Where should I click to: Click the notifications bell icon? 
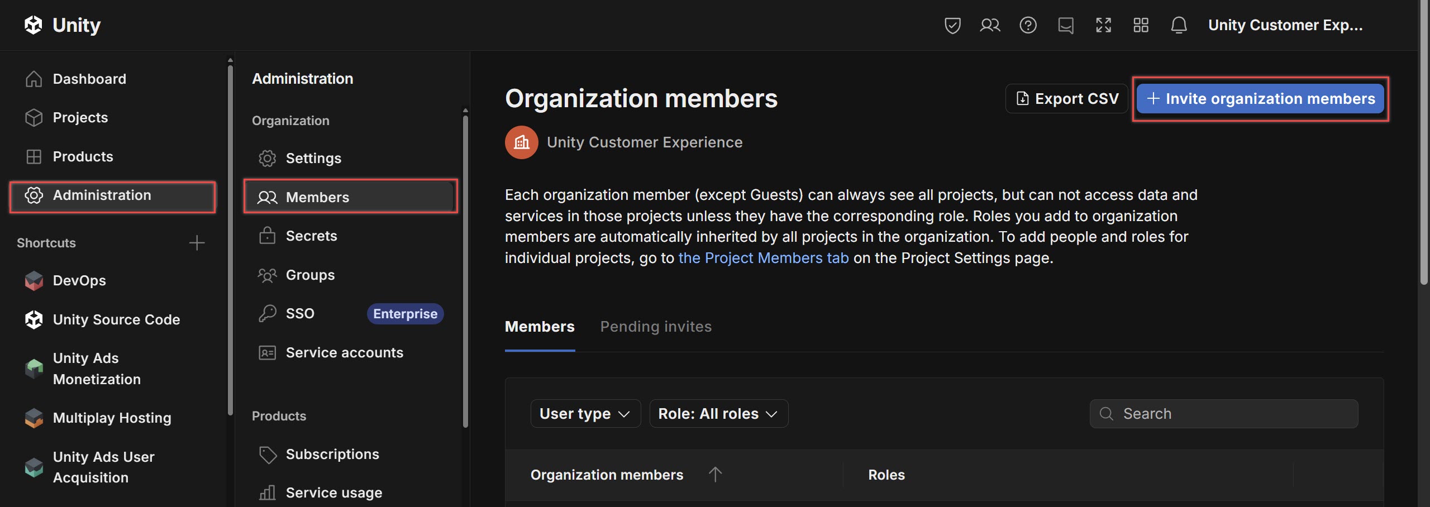coord(1179,25)
